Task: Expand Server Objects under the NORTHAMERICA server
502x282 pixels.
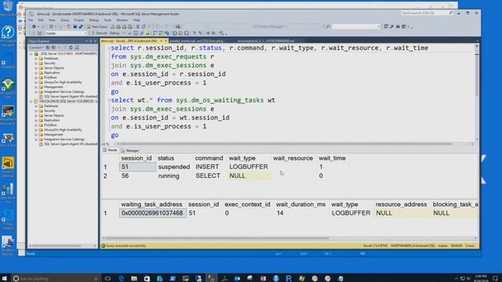Action: pyautogui.click(x=36, y=68)
